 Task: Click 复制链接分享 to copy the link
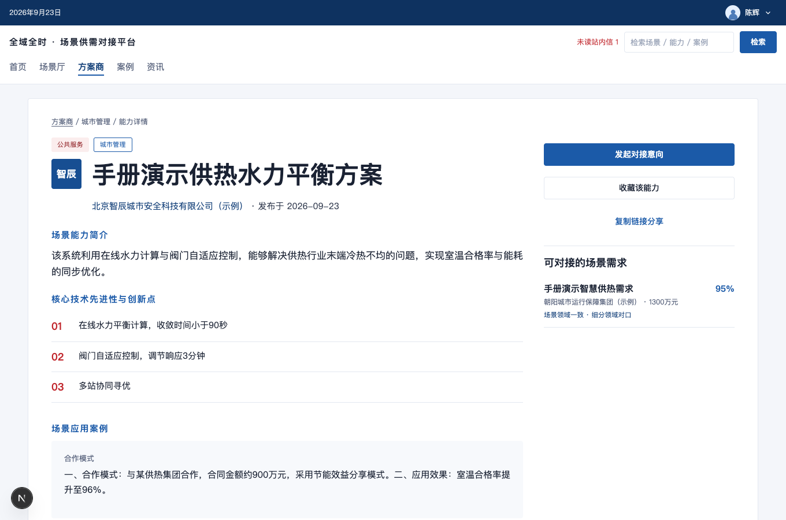639,221
